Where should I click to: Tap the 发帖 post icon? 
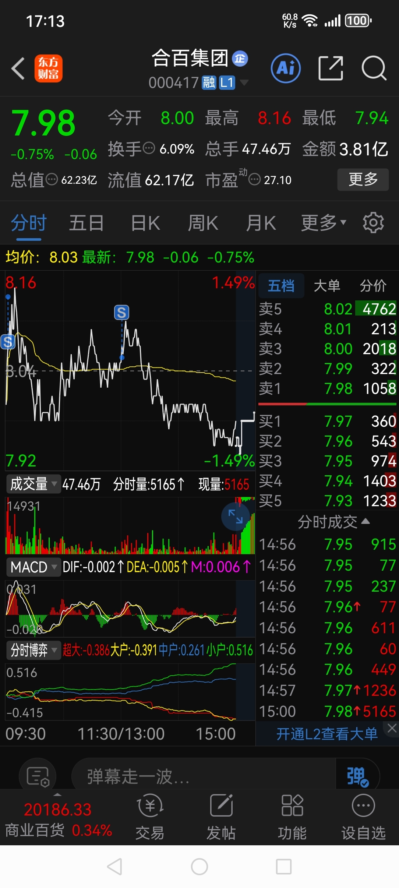[x=221, y=818]
